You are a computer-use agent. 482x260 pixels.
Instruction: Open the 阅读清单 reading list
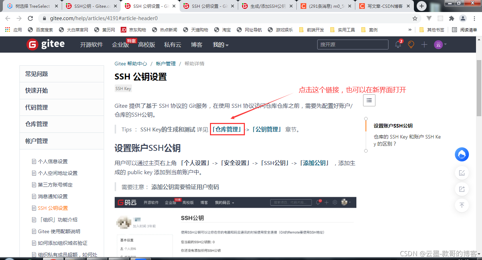pos(464,30)
